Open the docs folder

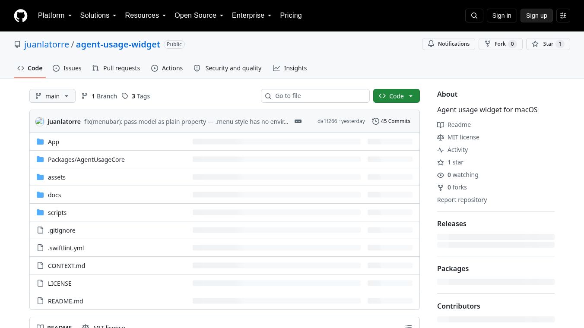54,195
